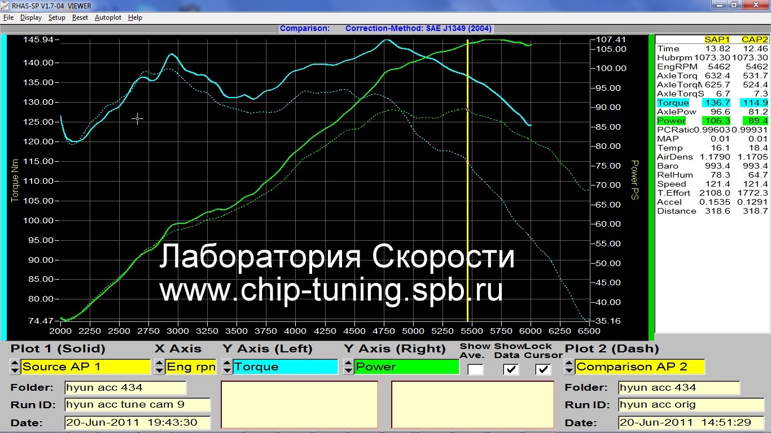
Task: Click the AirDens row in data panel
Action: (x=712, y=157)
